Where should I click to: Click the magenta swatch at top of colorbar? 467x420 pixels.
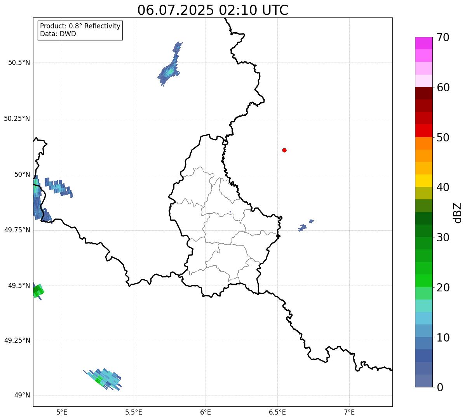tap(424, 43)
